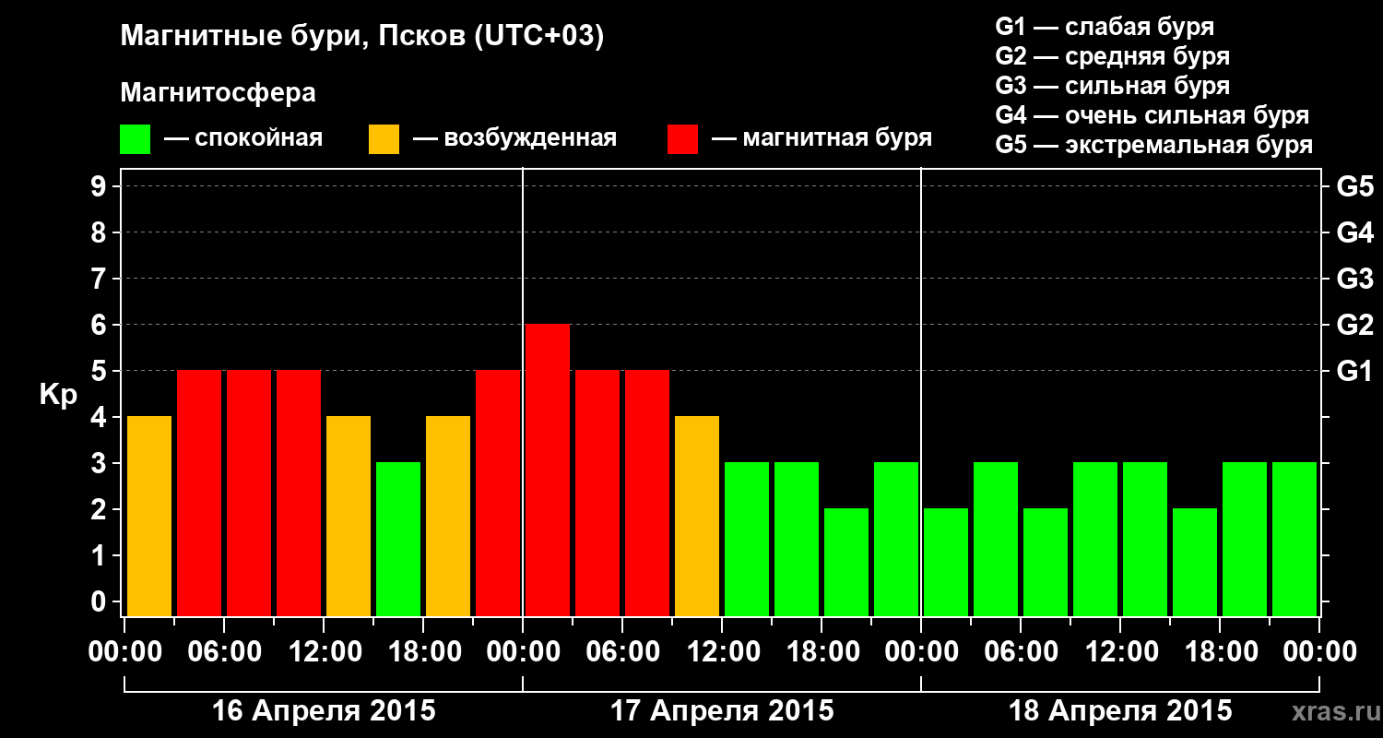The width and height of the screenshot is (1383, 738).
Task: Click the red 'магнитная буря' legend swatch
Action: [682, 139]
